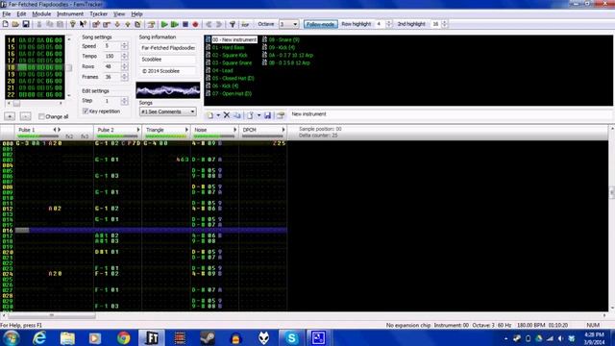Viewport: 615px width, 346px height.
Task: Move the frame down
Action: pyautogui.click(x=117, y=24)
